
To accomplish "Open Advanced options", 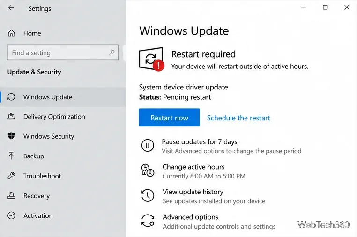I will pyautogui.click(x=190, y=217).
